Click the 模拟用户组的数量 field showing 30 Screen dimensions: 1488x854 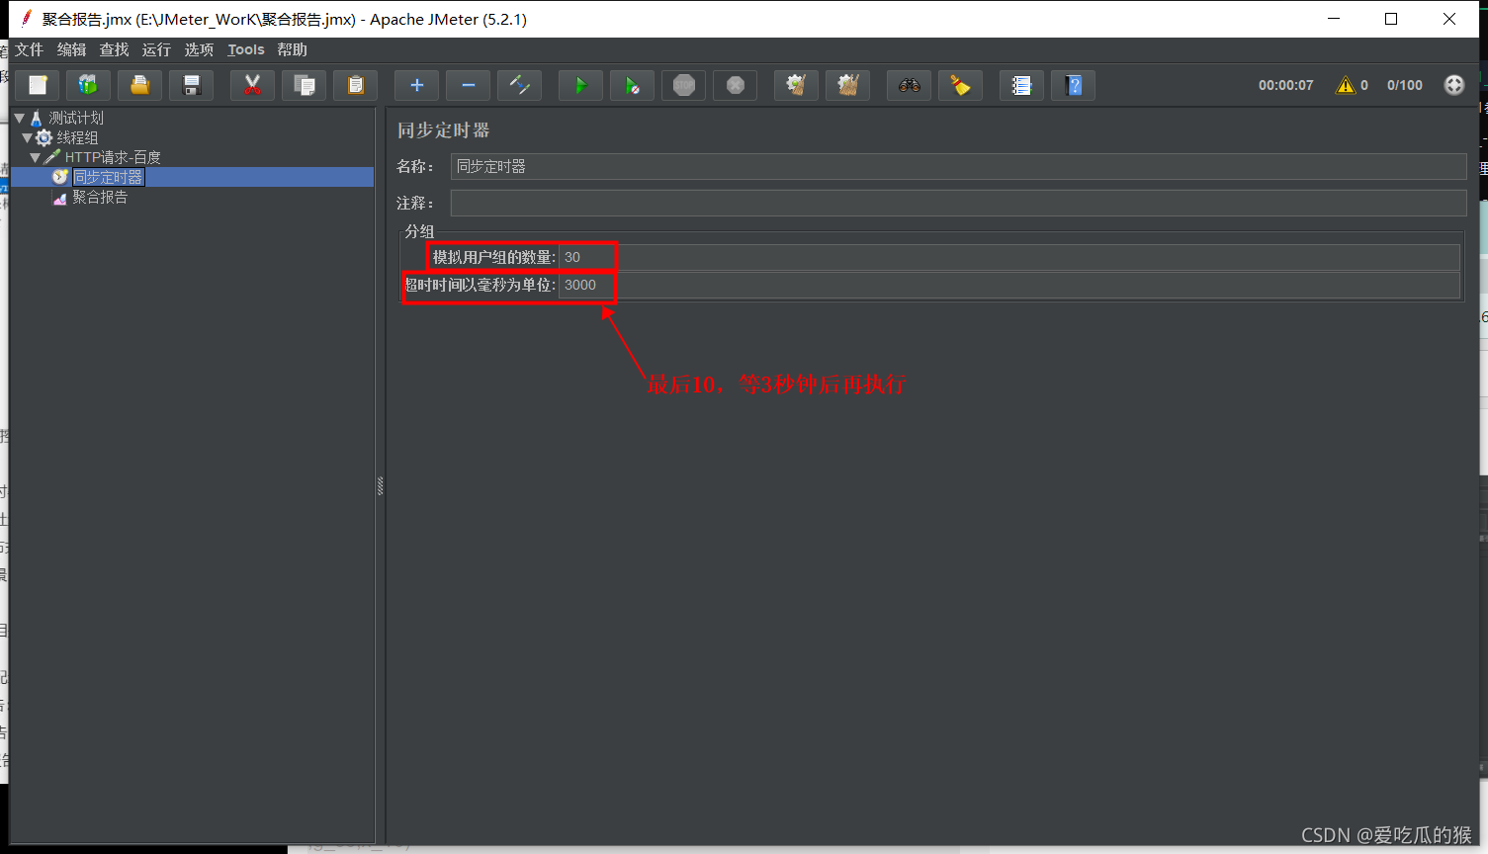coord(1009,257)
